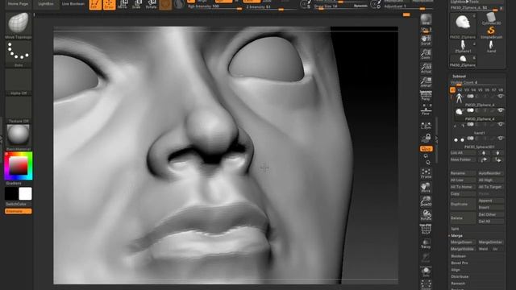The width and height of the screenshot is (516, 290).
Task: Click the Zoom canvas icon
Action: pos(426,54)
